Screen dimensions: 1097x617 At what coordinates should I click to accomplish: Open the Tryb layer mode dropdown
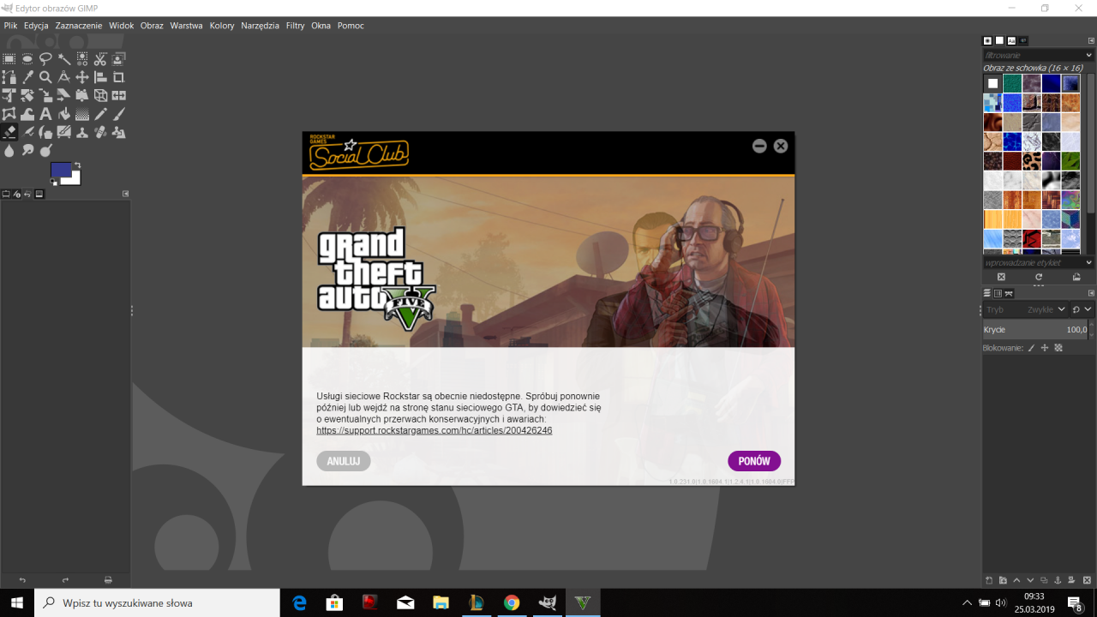tap(1026, 309)
